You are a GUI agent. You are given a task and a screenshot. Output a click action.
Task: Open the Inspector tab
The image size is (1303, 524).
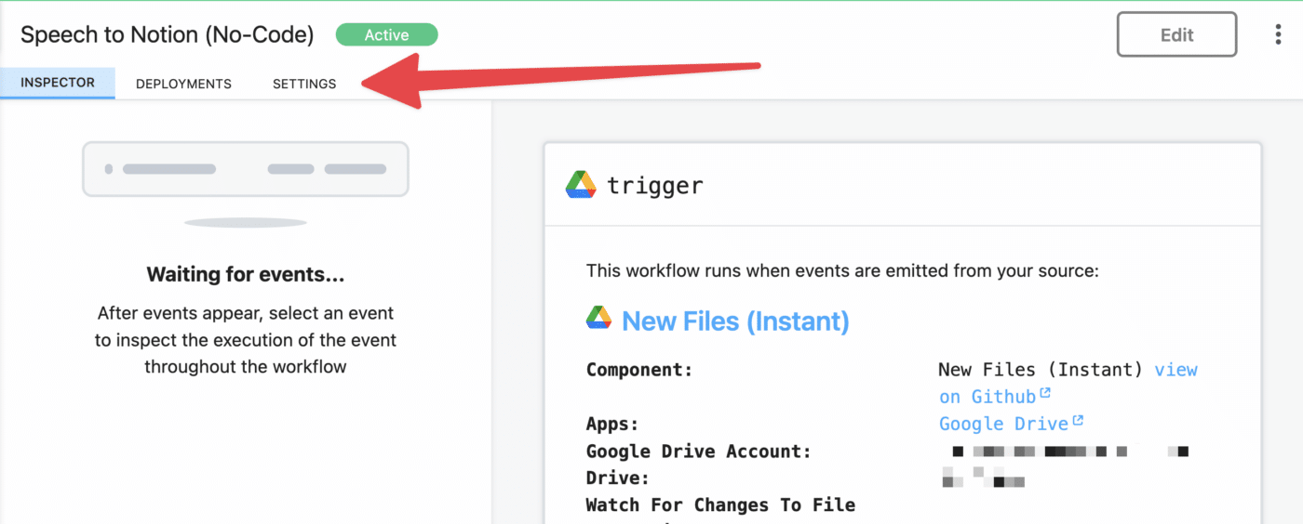pyautogui.click(x=58, y=83)
